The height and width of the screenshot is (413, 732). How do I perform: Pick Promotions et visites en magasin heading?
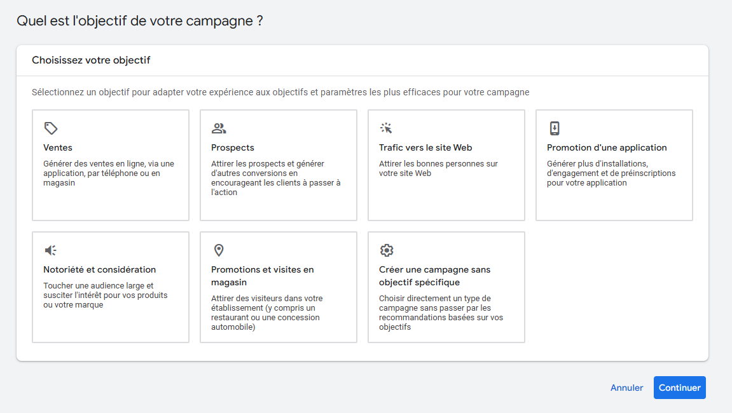[263, 276]
